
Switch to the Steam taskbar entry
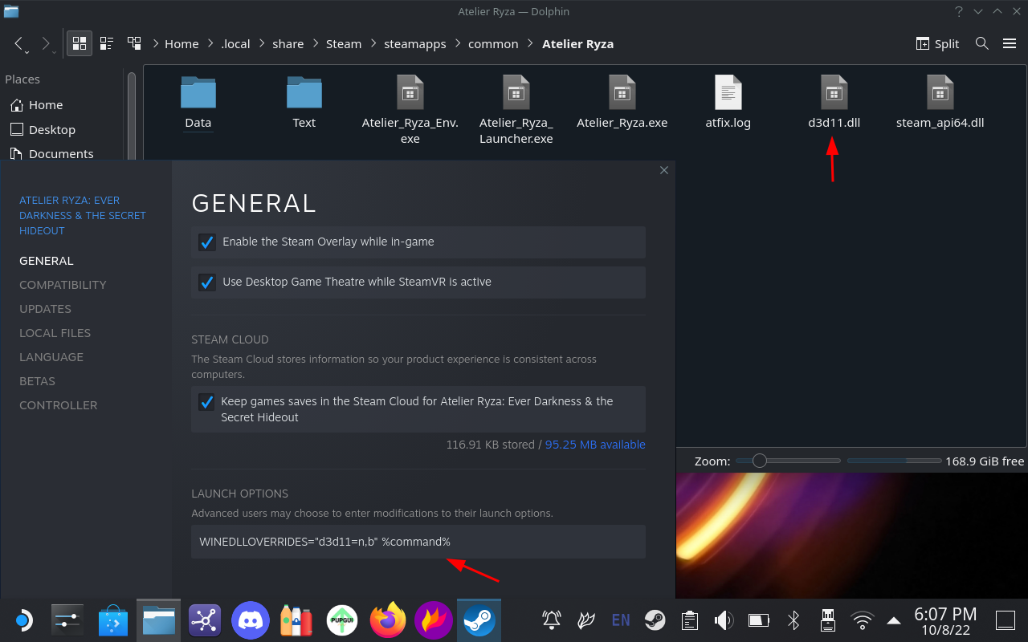click(479, 620)
